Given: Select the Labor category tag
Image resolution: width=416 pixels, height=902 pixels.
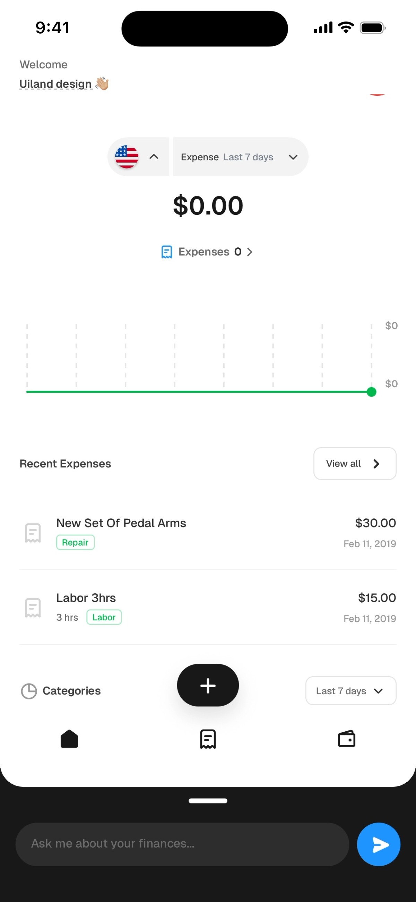Looking at the screenshot, I should [x=104, y=617].
